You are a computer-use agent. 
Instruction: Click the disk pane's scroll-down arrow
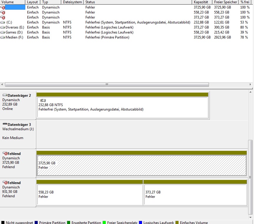[250, 217]
